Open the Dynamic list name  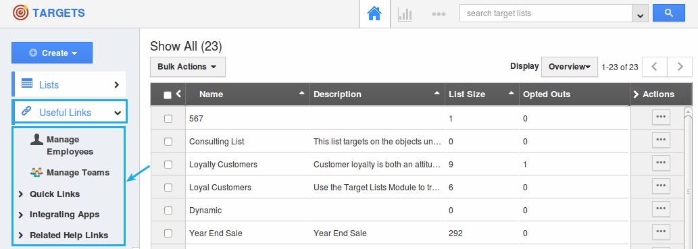point(205,211)
